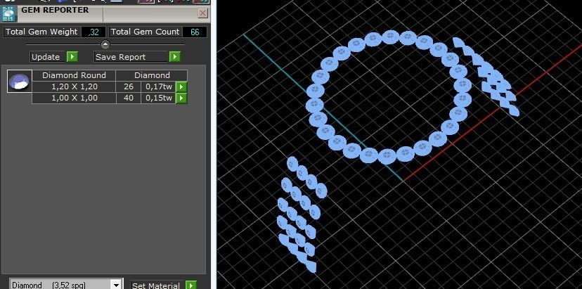Click the Save Report green arrow
The image size is (582, 289).
(x=174, y=57)
